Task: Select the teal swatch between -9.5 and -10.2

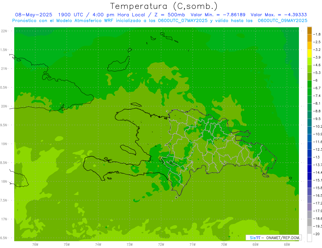Action: tap(309, 123)
